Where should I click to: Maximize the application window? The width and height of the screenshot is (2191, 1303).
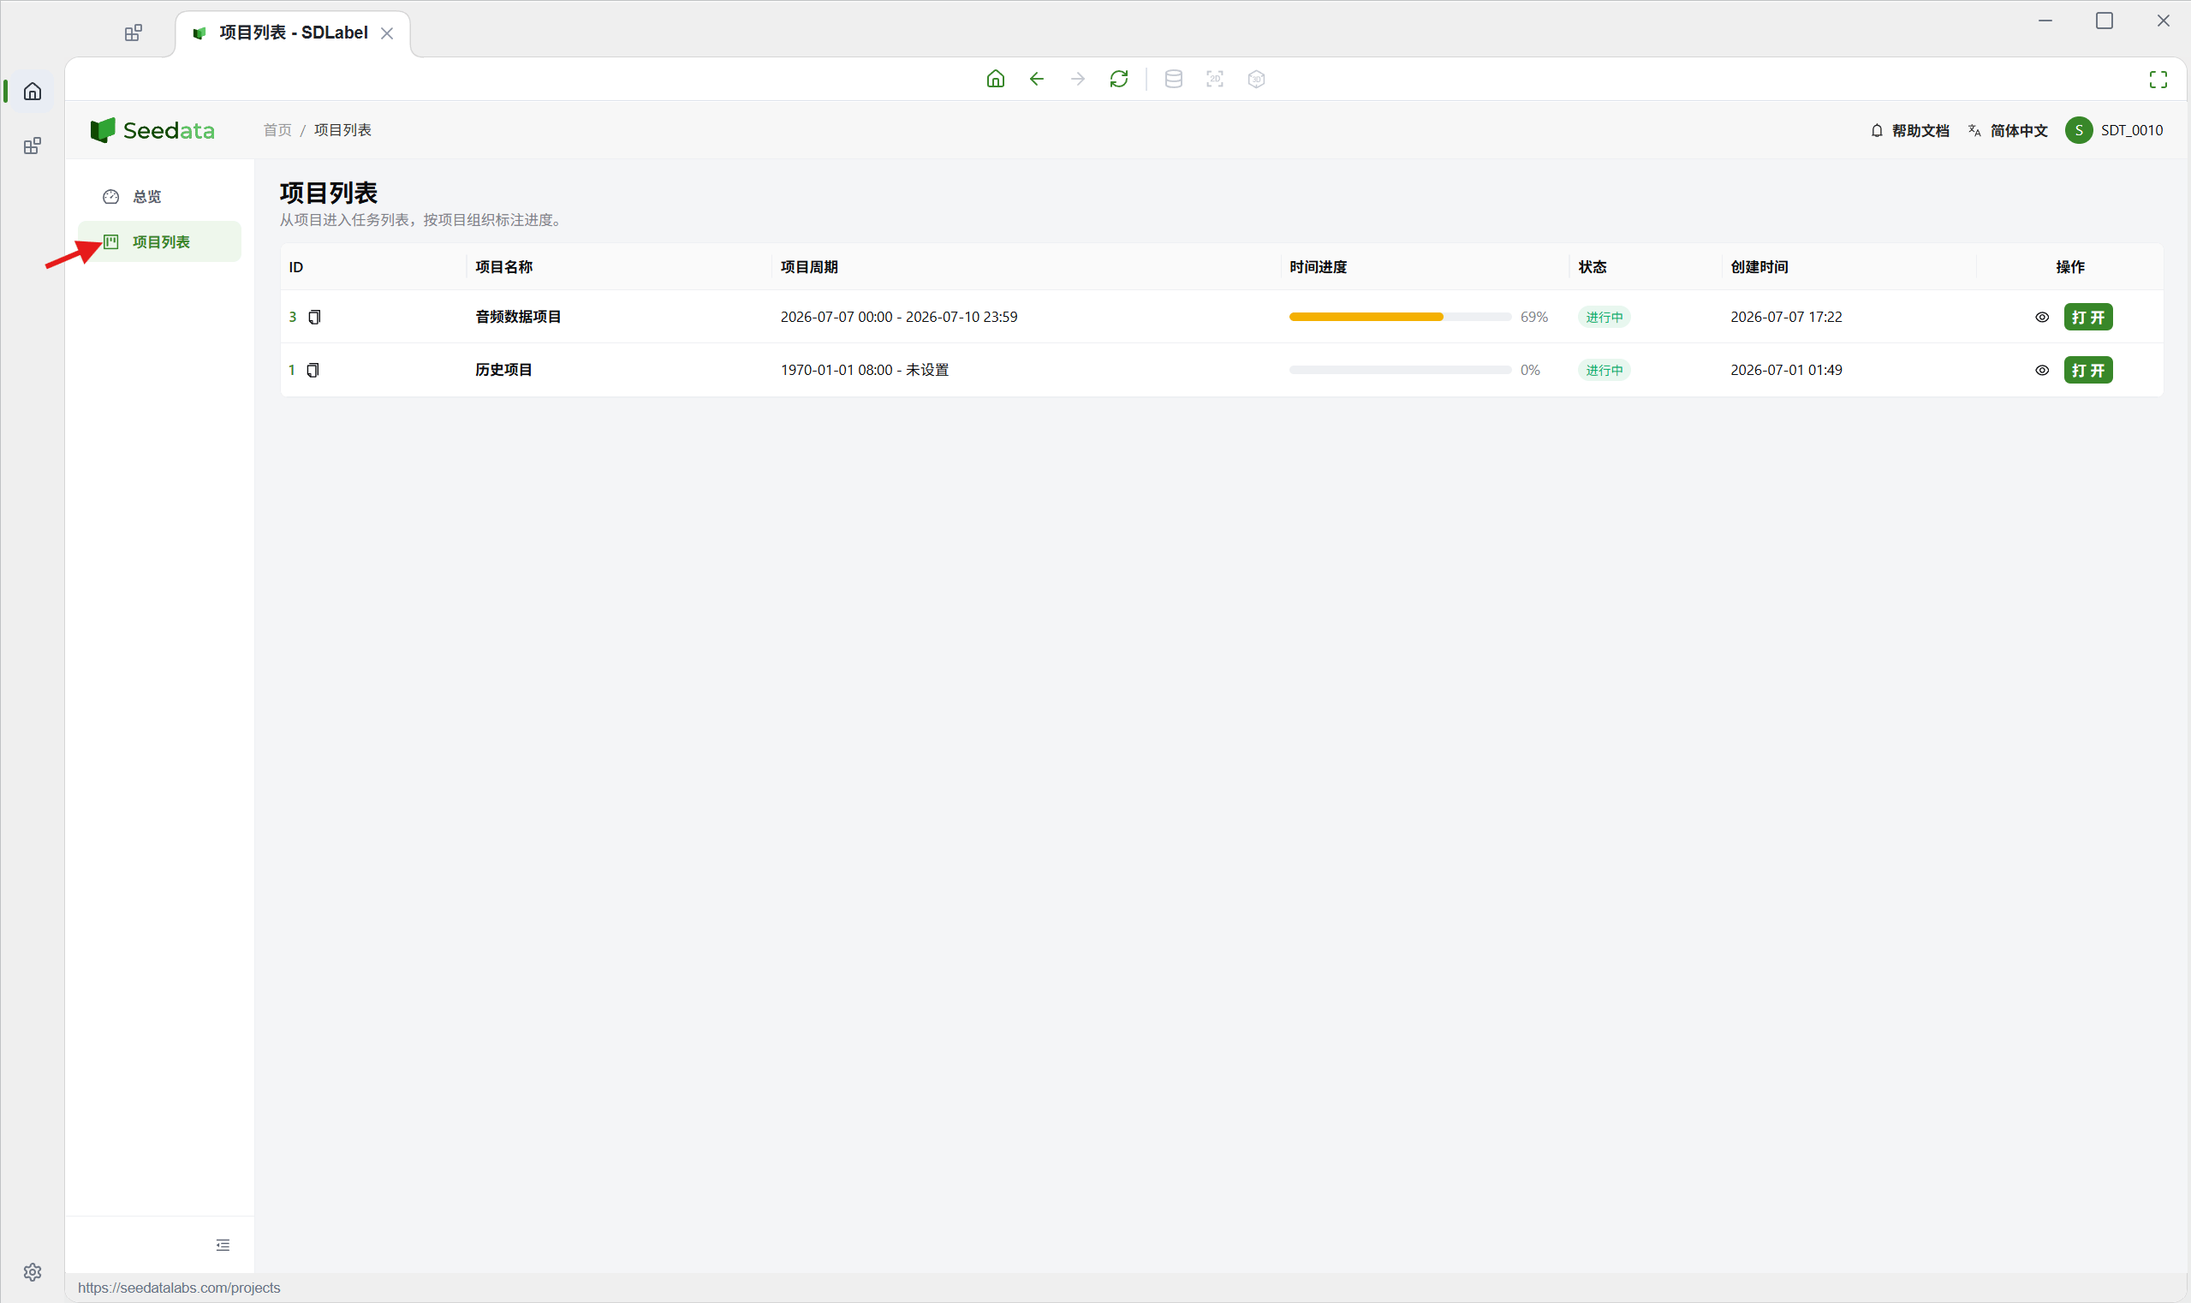click(x=2104, y=21)
